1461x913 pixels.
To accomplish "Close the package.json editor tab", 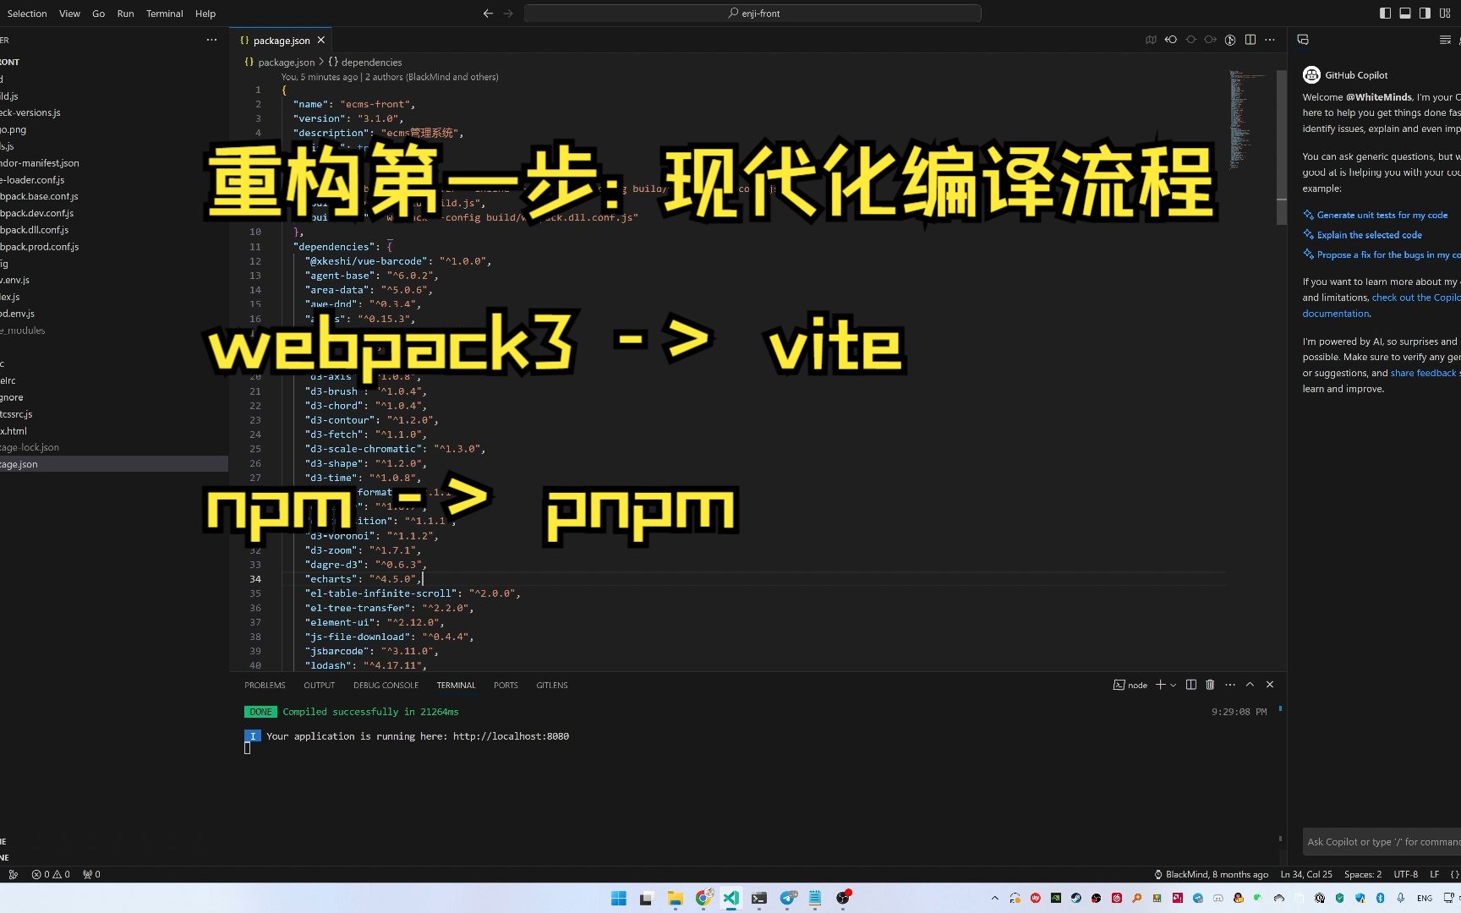I will click(321, 41).
